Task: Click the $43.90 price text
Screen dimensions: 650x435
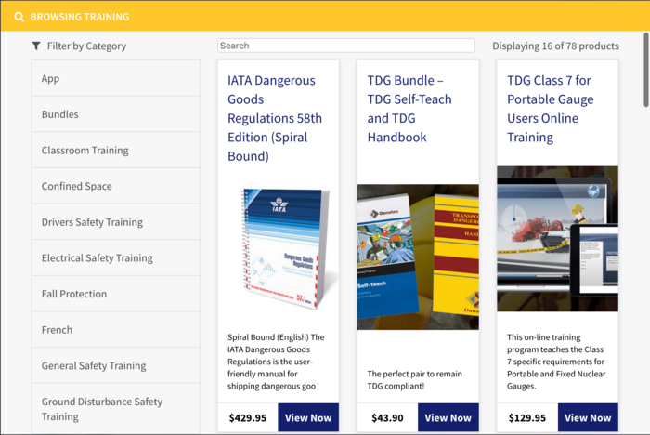Action: point(387,418)
